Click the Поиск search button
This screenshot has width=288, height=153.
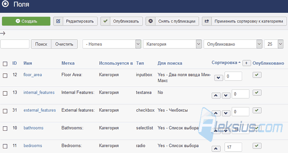tap(41, 44)
